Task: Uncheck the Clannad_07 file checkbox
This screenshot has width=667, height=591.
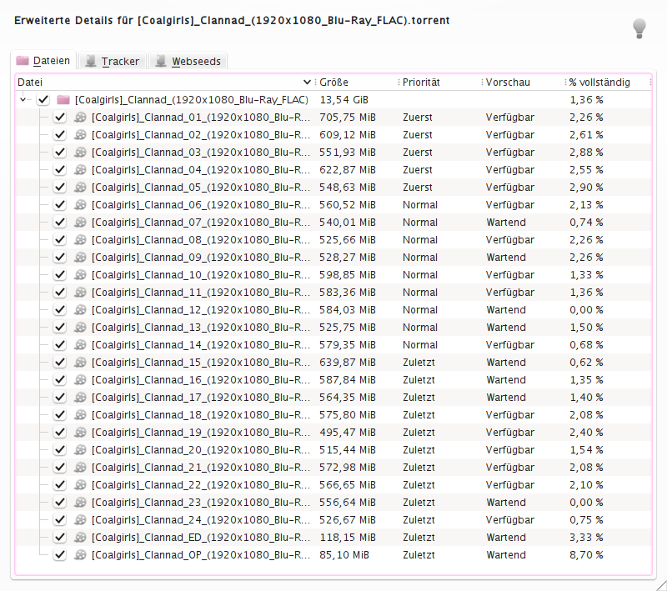Action: coord(59,223)
